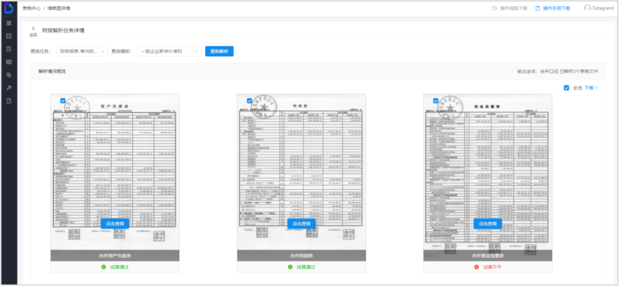Toggle the 全选 select-all checkbox

[x=566, y=88]
